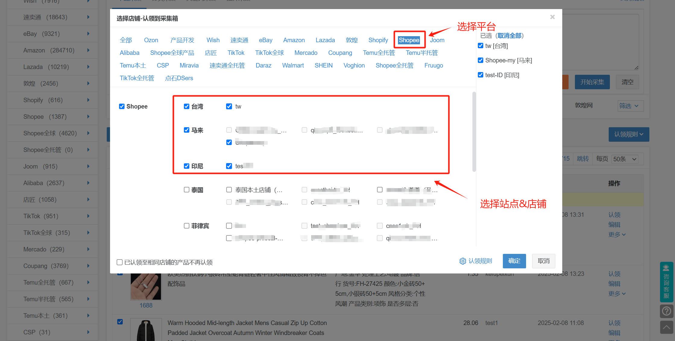Click 认领 link for the 13:31 row
The height and width of the screenshot is (341, 675).
click(x=614, y=215)
